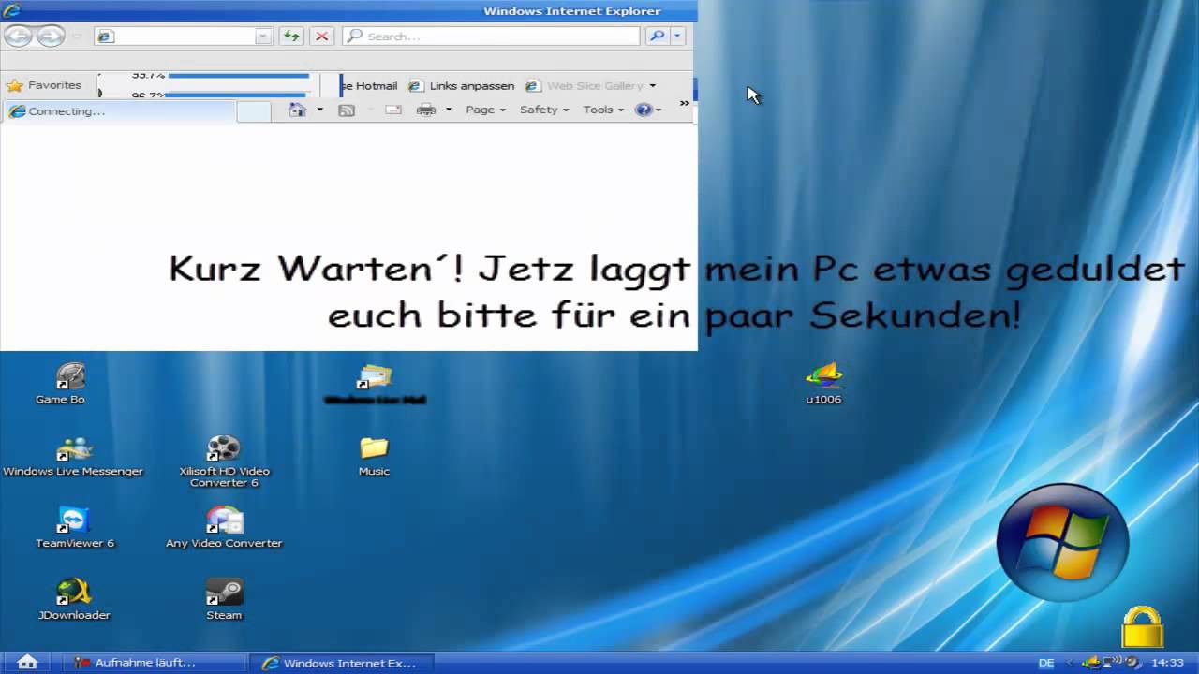1199x674 pixels.
Task: Open the search provider dropdown arrow
Action: [678, 37]
